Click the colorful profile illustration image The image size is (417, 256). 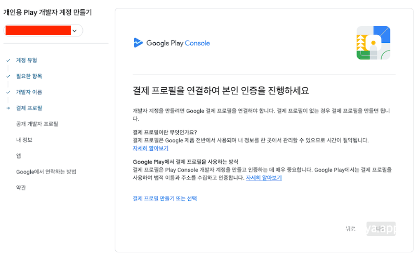373,43
